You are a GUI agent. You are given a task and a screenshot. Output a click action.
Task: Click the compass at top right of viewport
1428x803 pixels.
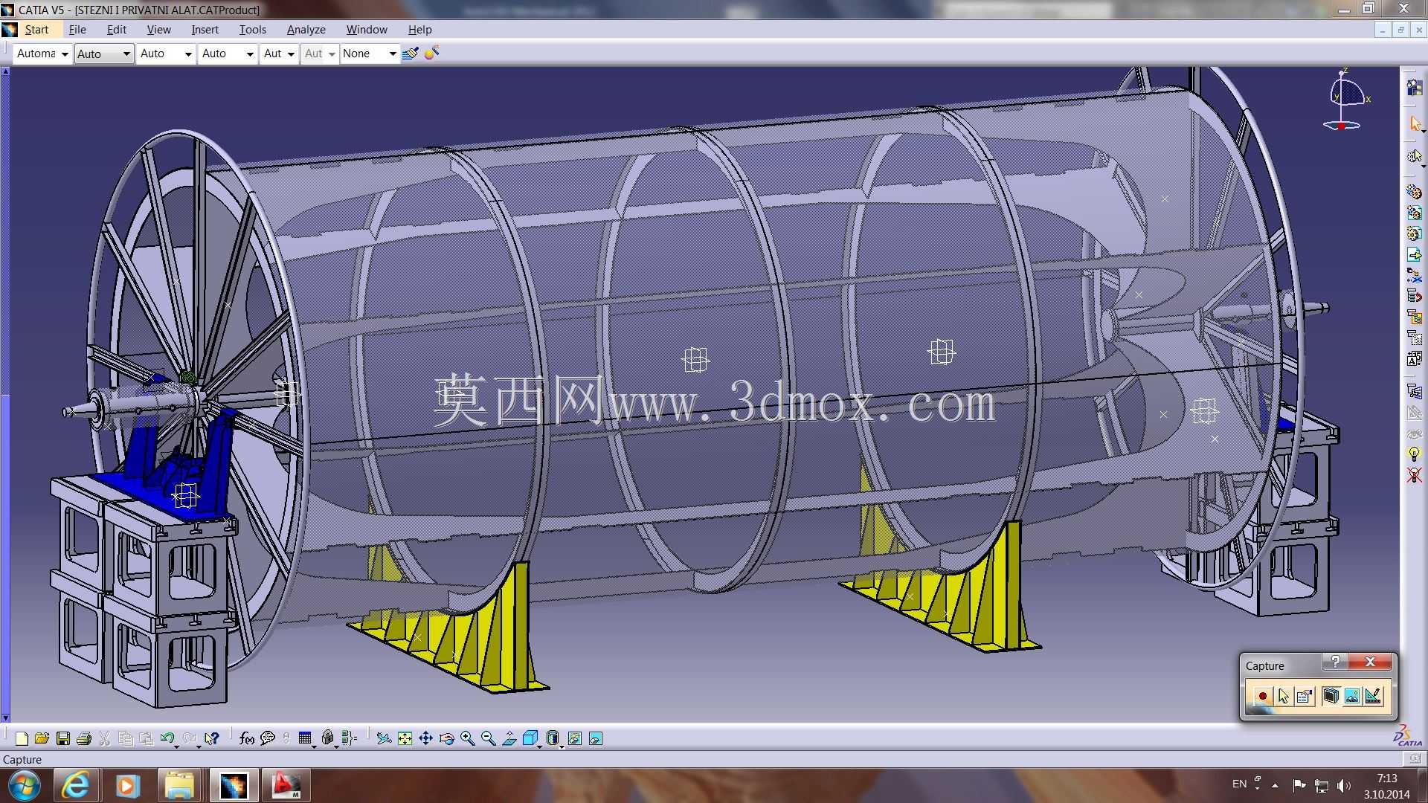(1345, 100)
